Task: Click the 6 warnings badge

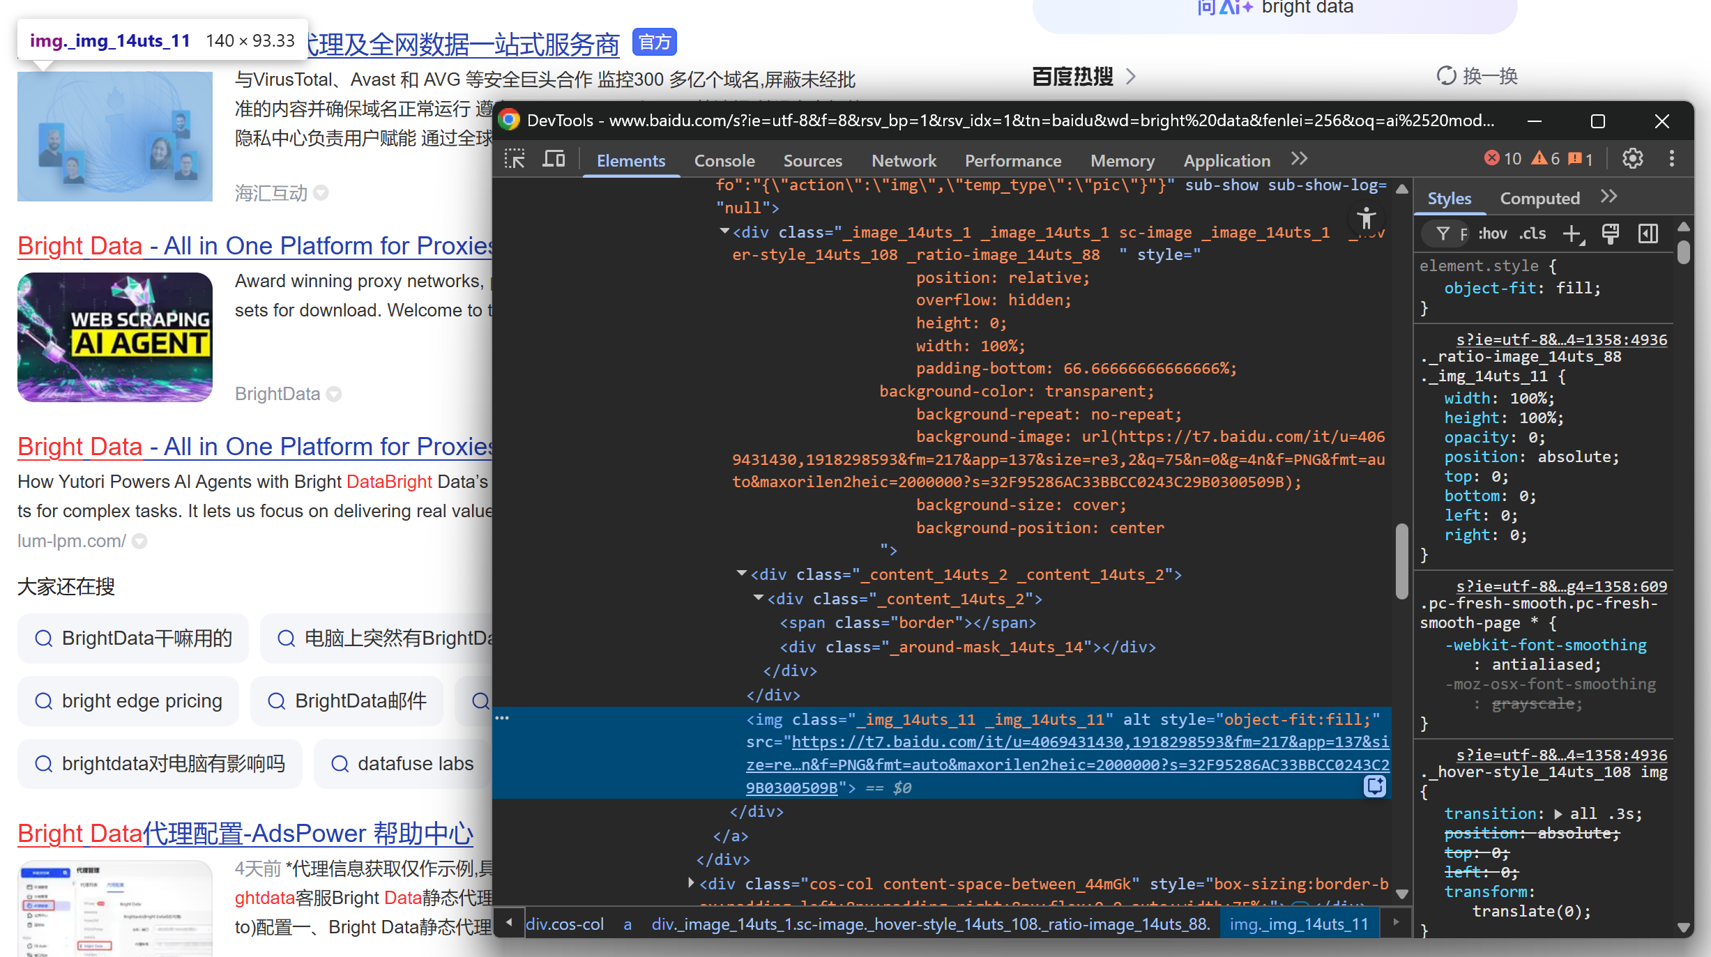Action: tap(1545, 158)
